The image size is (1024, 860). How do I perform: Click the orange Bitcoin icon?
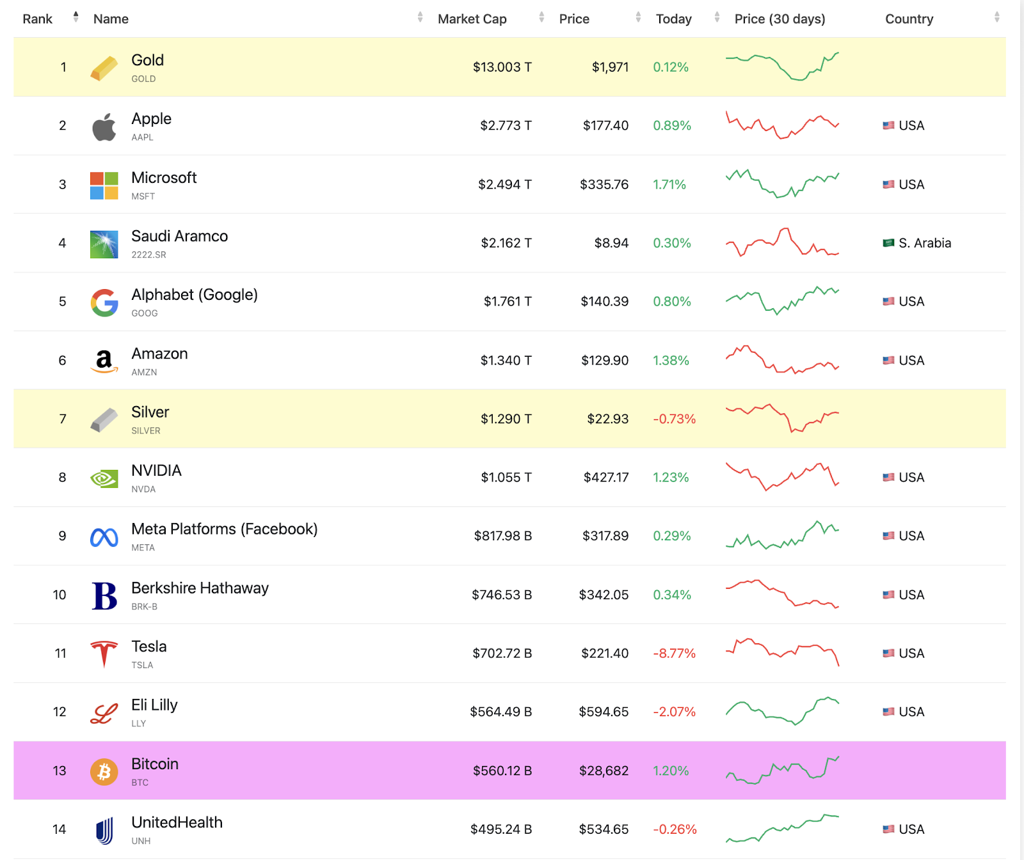tap(104, 772)
